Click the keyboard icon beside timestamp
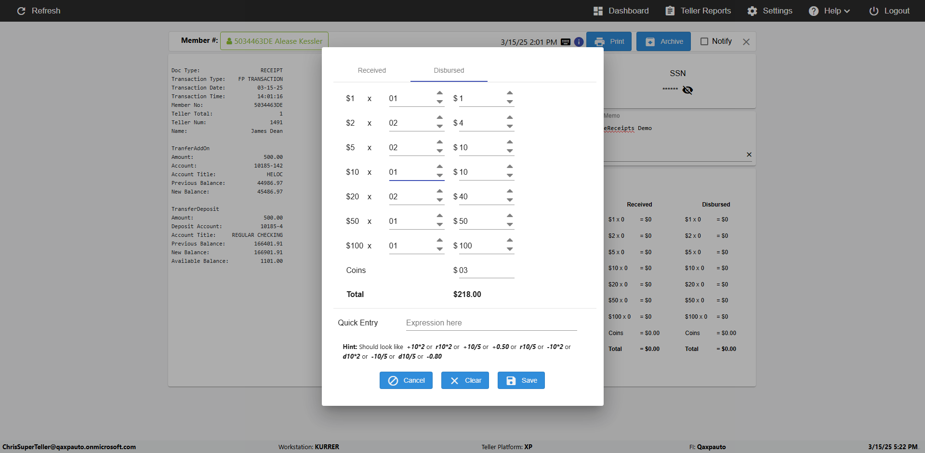The image size is (925, 453). point(566,42)
